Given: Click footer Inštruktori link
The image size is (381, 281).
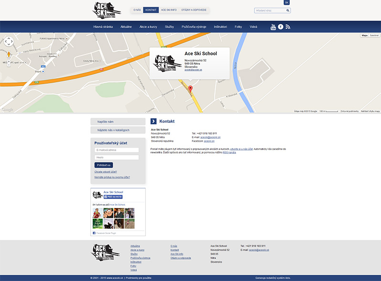Looking at the screenshot, I should pyautogui.click(x=136, y=262).
